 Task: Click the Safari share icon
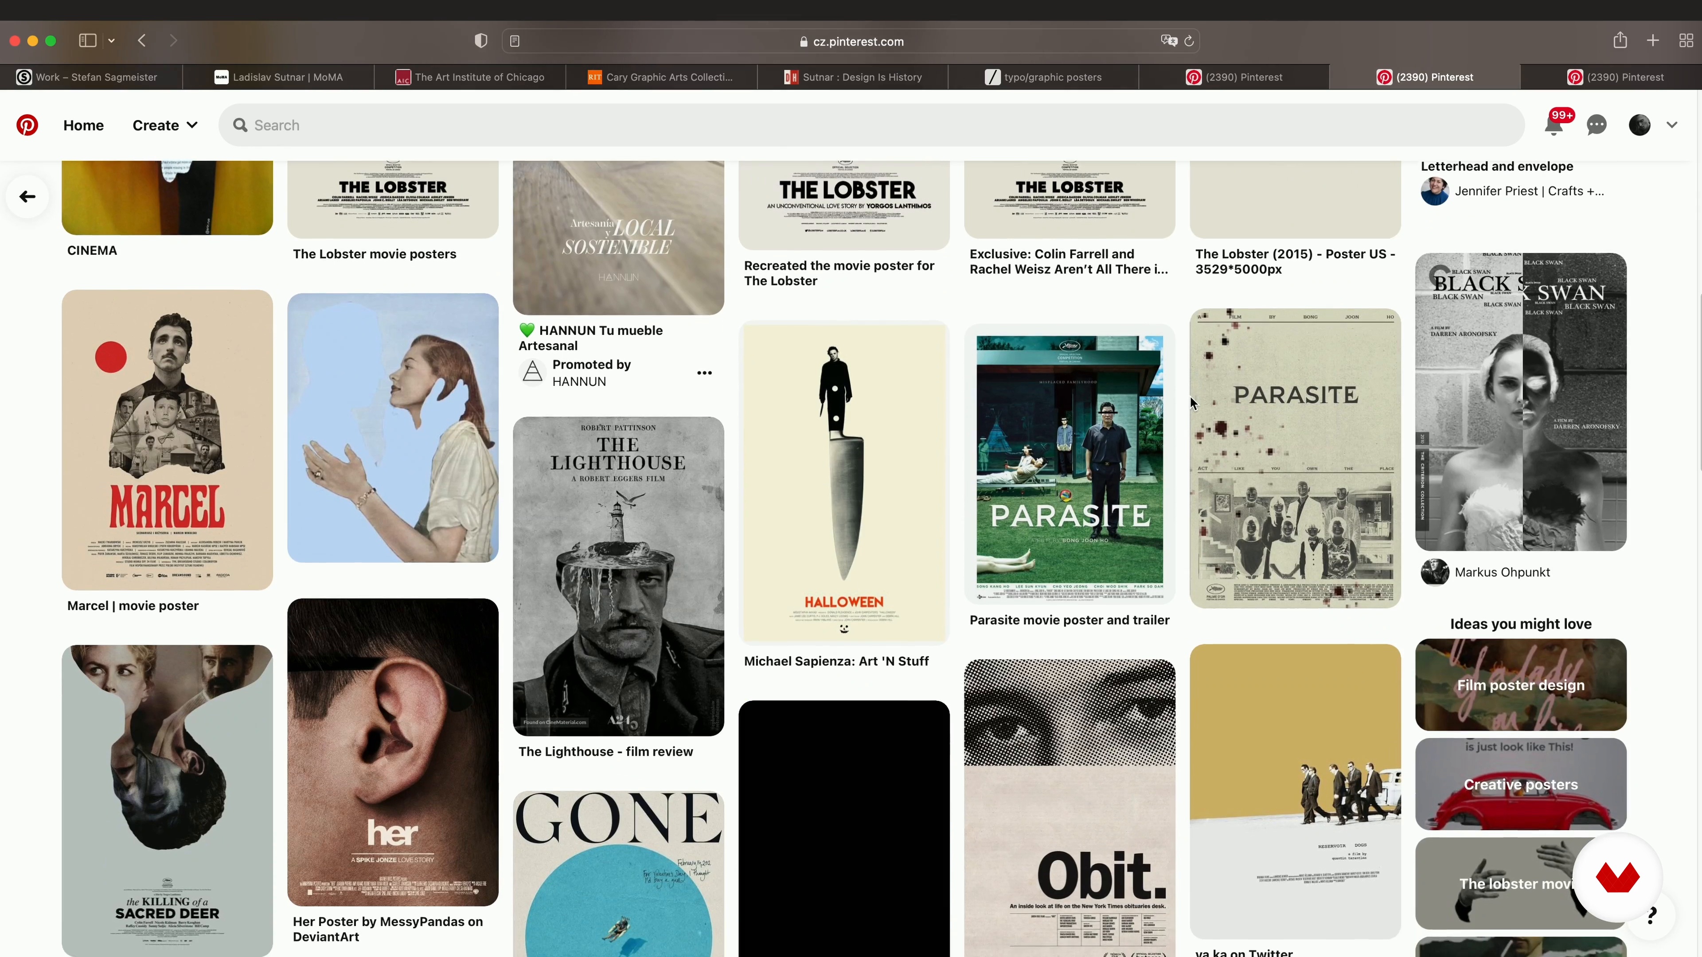(1620, 40)
